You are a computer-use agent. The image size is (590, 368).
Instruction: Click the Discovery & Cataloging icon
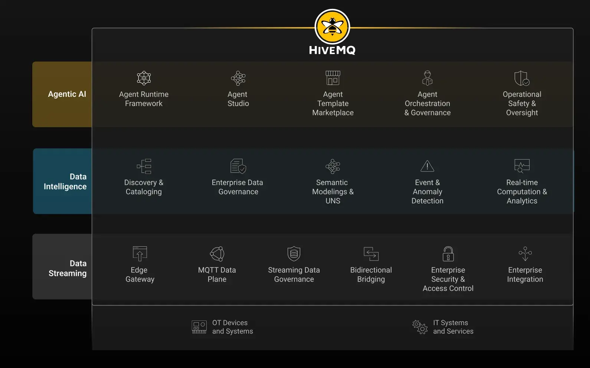(x=144, y=166)
